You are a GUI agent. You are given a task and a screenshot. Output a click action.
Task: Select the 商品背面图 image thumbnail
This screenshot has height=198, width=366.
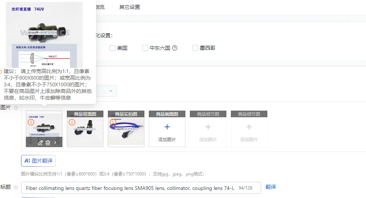coord(85,129)
